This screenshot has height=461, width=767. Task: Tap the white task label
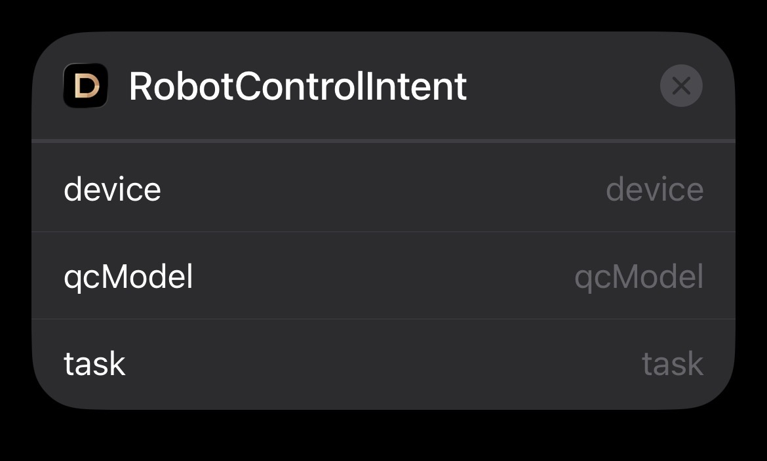[x=94, y=363]
